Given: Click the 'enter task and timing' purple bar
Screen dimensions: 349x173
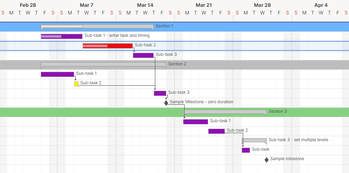Looking at the screenshot, I should tap(62, 36).
